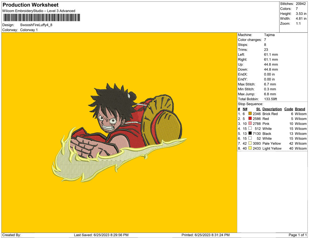Click the 'EndY:' label
The width and height of the screenshot is (309, 238).
pos(243,79)
